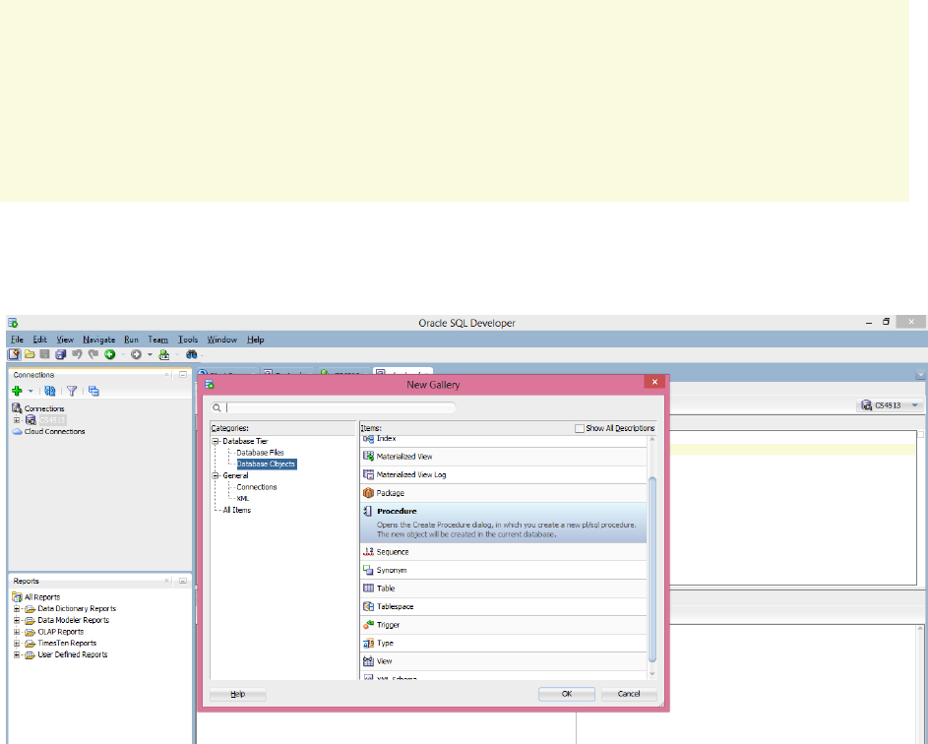Click the Open folder toolbar icon

point(30,354)
